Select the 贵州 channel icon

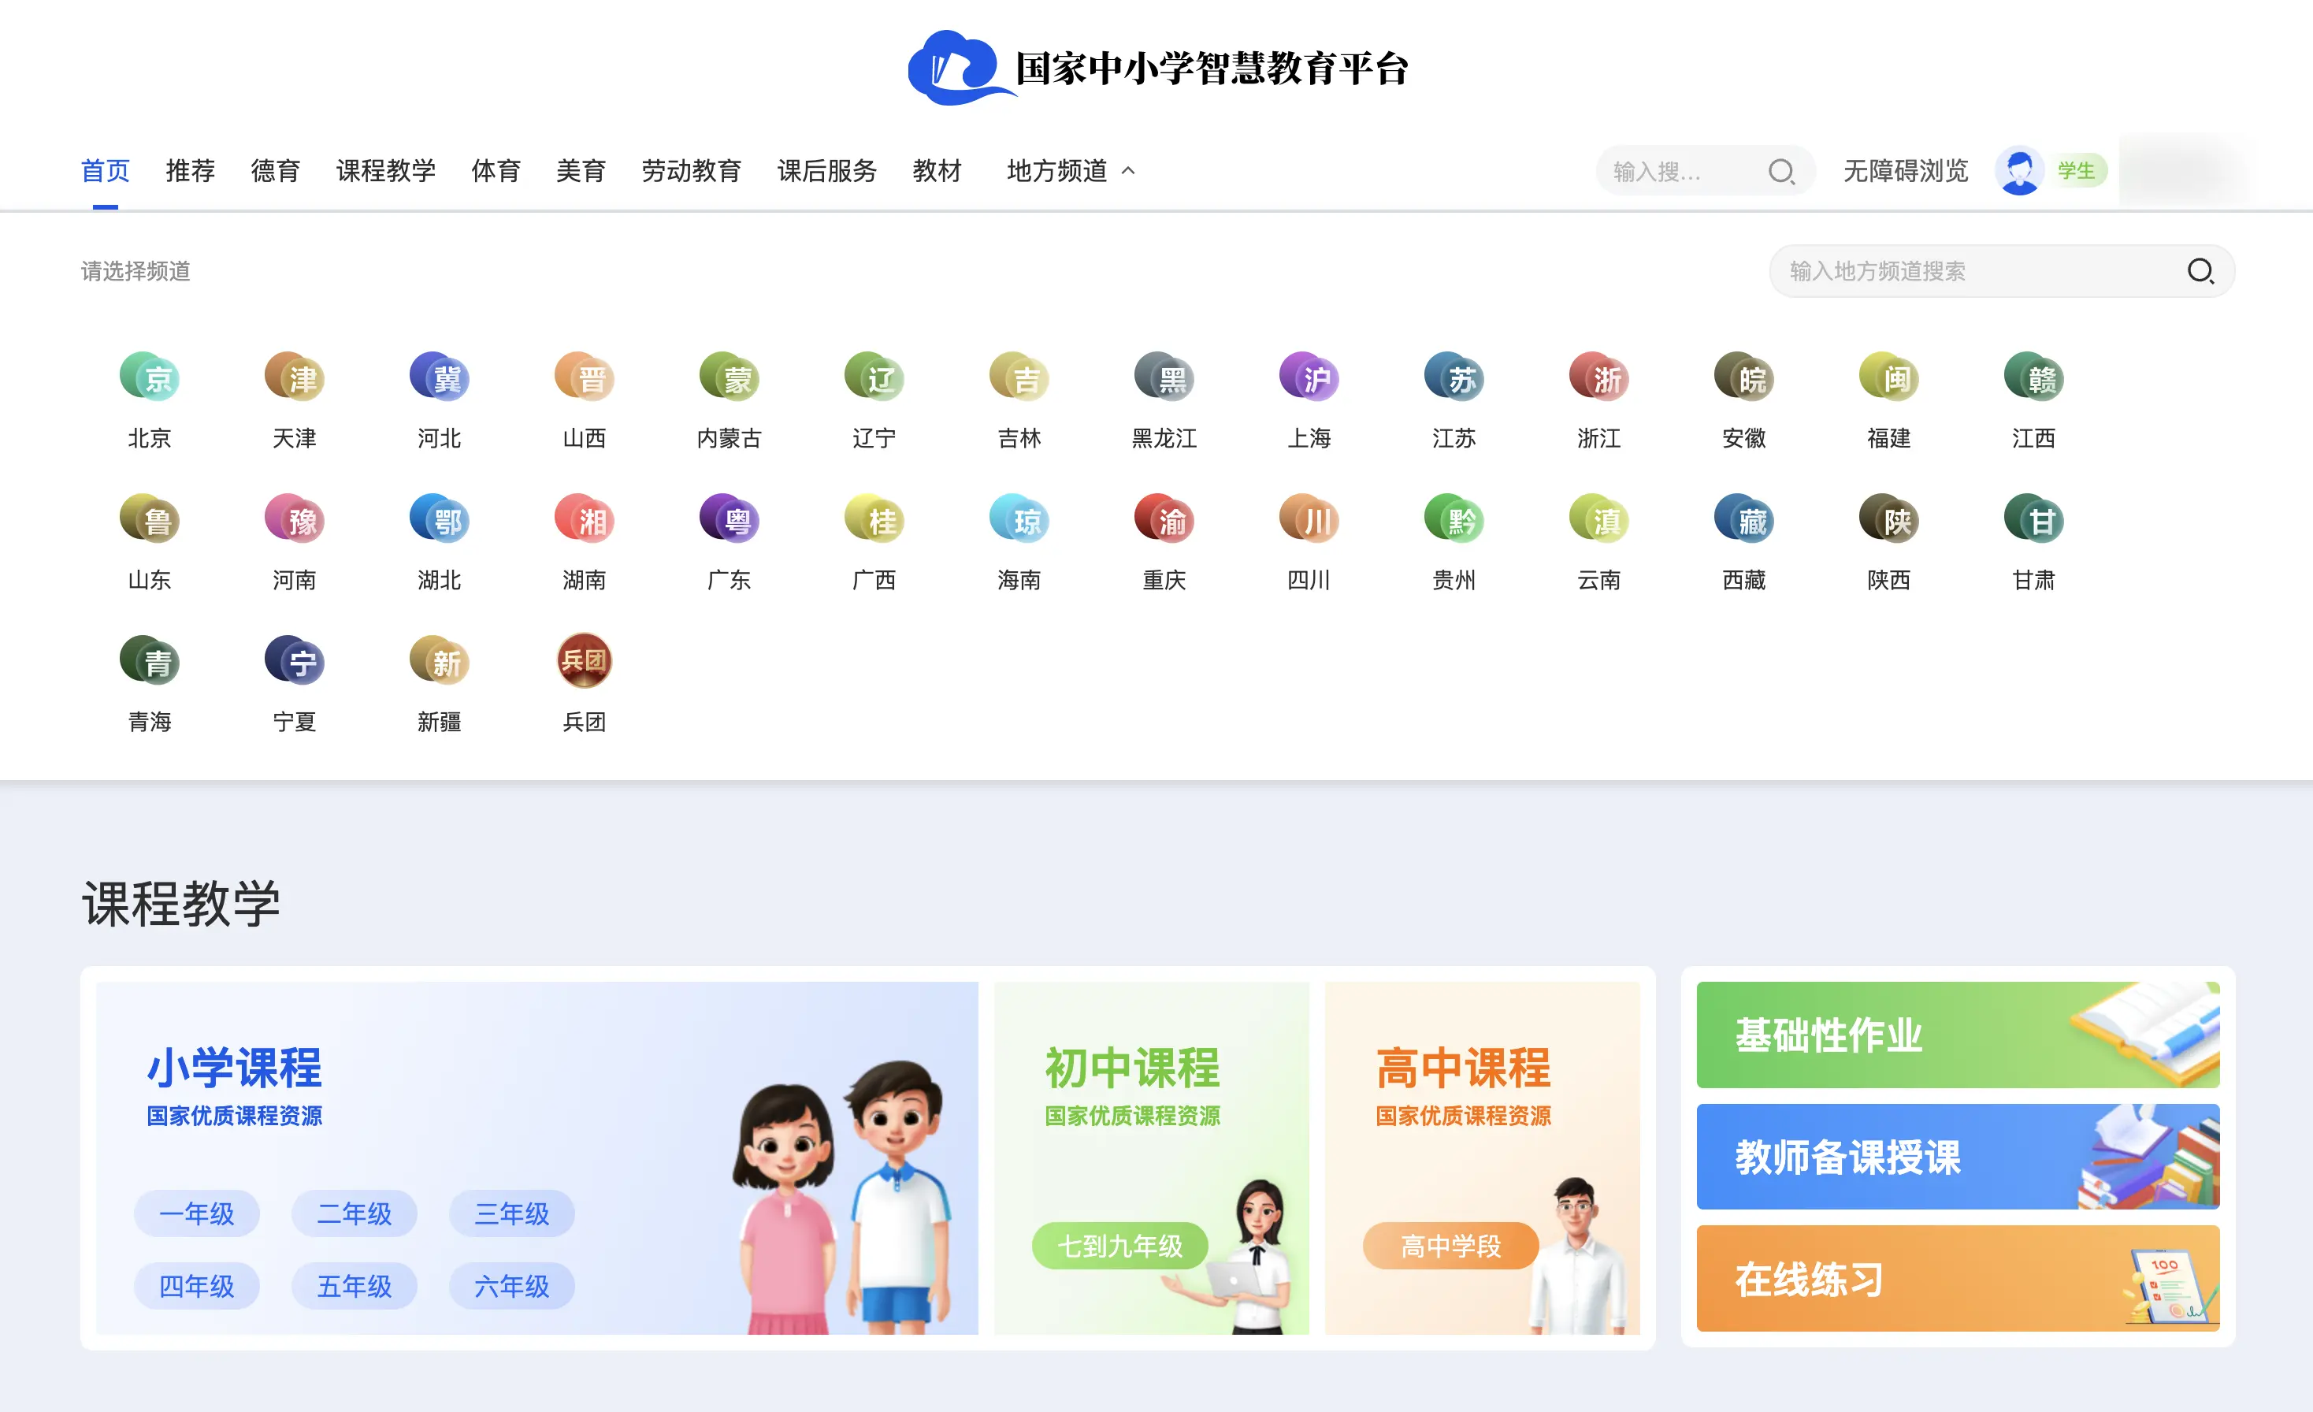click(1454, 519)
